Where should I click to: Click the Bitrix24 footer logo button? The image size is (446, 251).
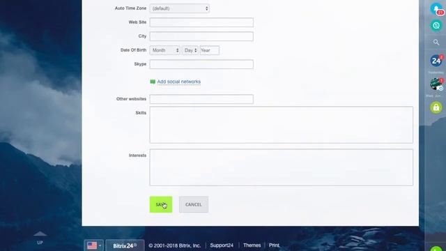125,245
